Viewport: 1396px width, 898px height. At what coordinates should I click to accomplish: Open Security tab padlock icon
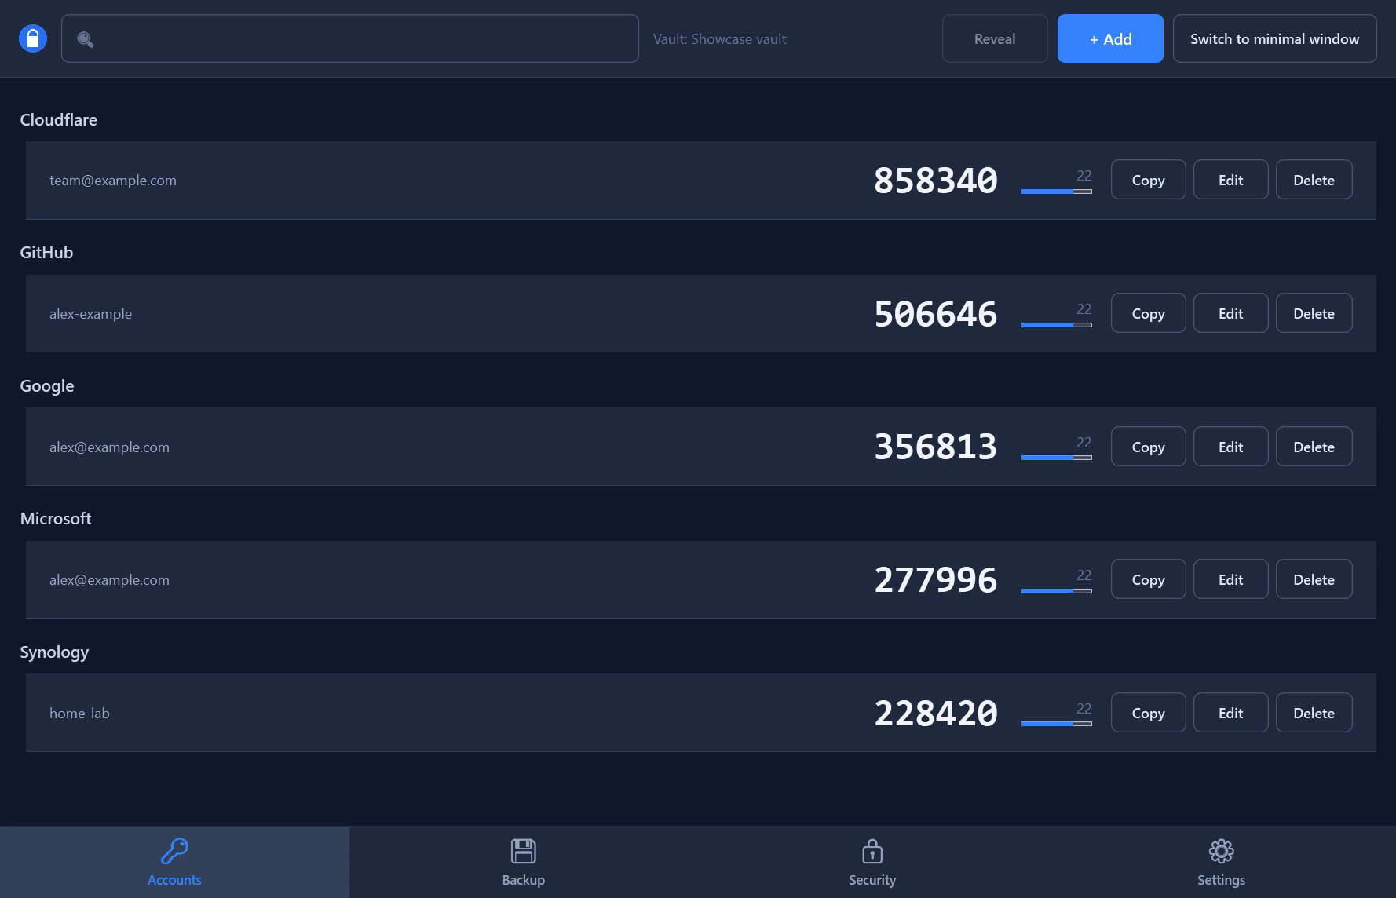872,851
